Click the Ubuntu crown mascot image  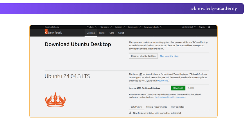pyautogui.click(x=55, y=100)
